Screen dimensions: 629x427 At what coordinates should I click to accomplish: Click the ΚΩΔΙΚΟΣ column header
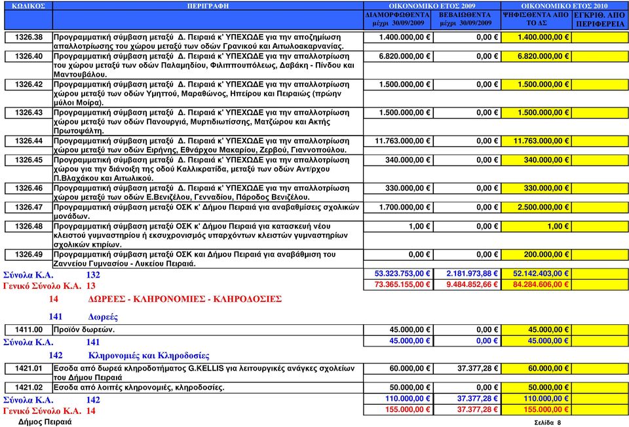click(x=28, y=6)
